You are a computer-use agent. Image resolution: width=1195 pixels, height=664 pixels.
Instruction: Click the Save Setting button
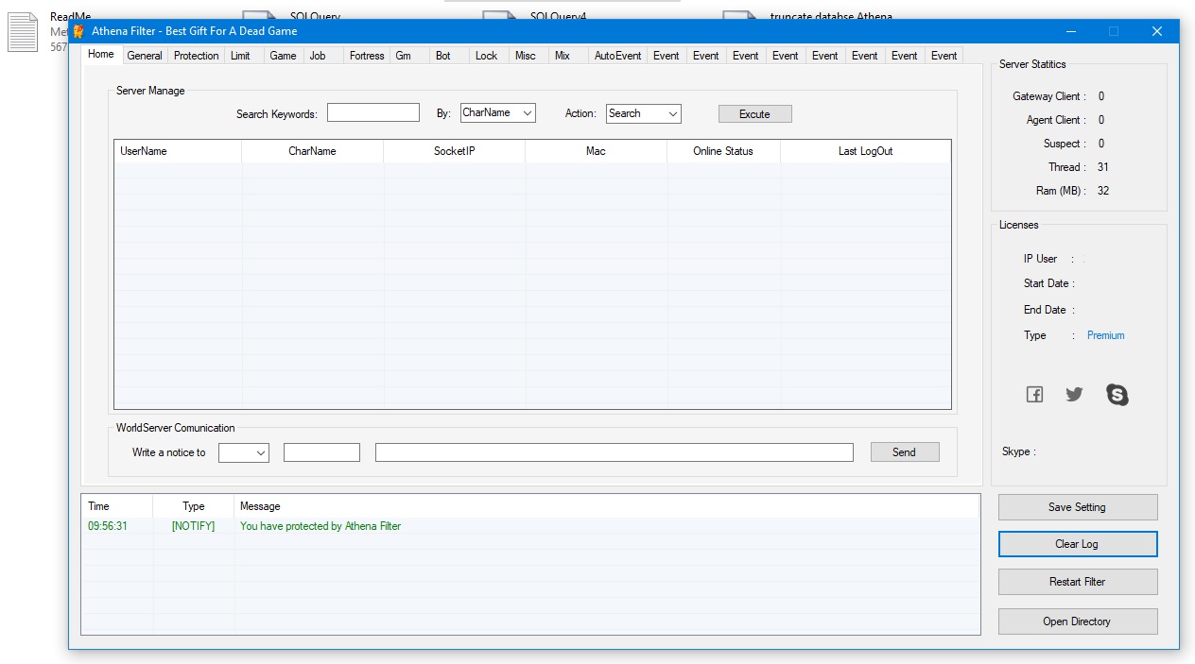(1077, 507)
